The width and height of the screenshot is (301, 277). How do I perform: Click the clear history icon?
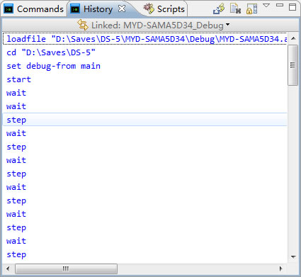click(235, 9)
